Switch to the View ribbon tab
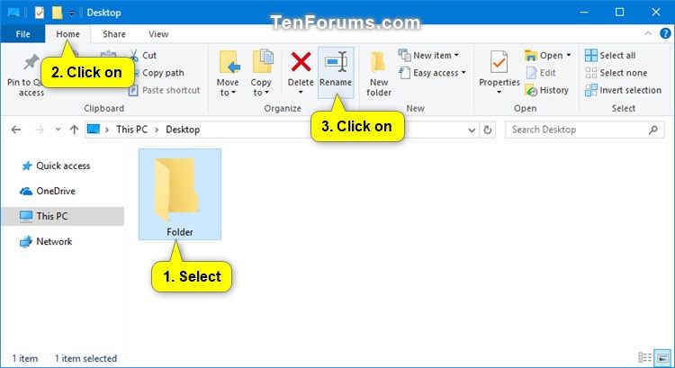This screenshot has height=368, width=675. tap(158, 34)
